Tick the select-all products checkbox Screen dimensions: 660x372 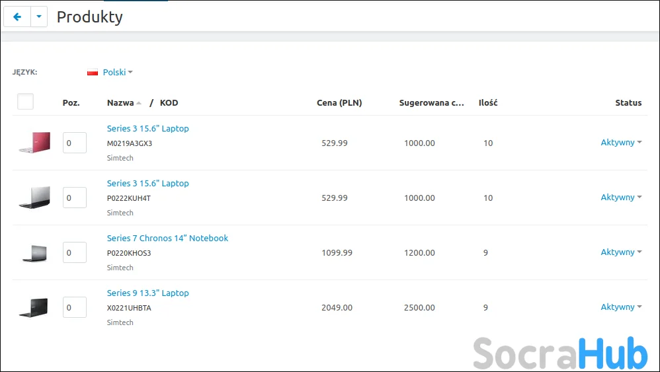pos(25,102)
